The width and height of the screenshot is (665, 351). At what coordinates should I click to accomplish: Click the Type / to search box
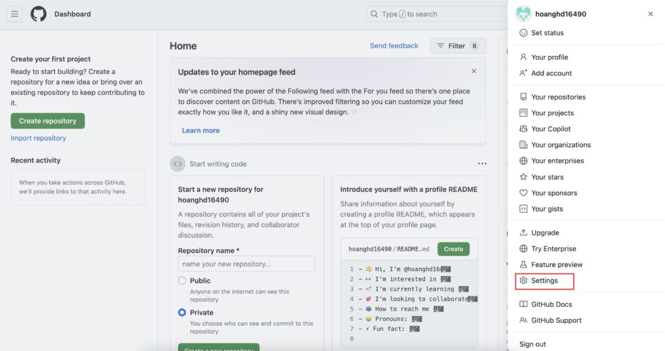437,14
